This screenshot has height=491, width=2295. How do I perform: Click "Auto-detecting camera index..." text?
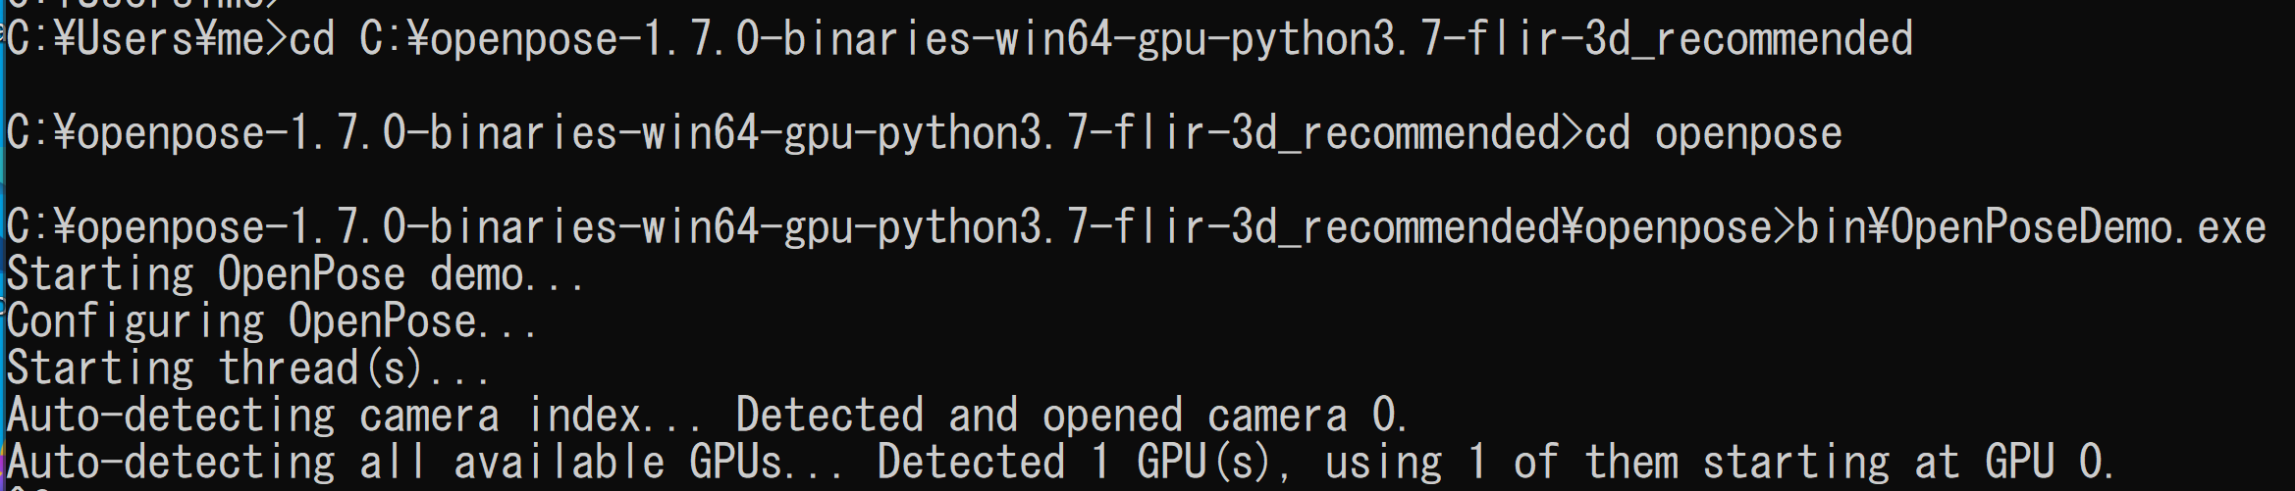[x=353, y=416]
